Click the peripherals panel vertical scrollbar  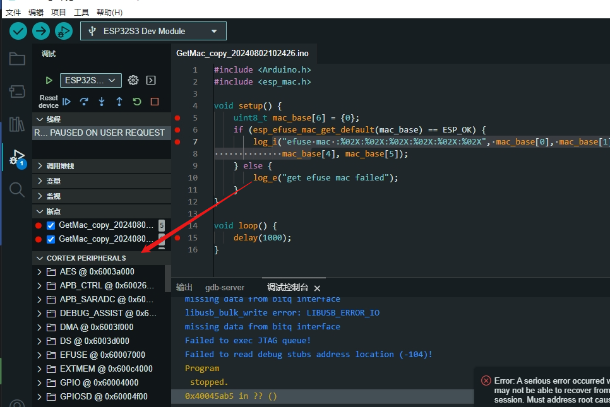(168, 278)
